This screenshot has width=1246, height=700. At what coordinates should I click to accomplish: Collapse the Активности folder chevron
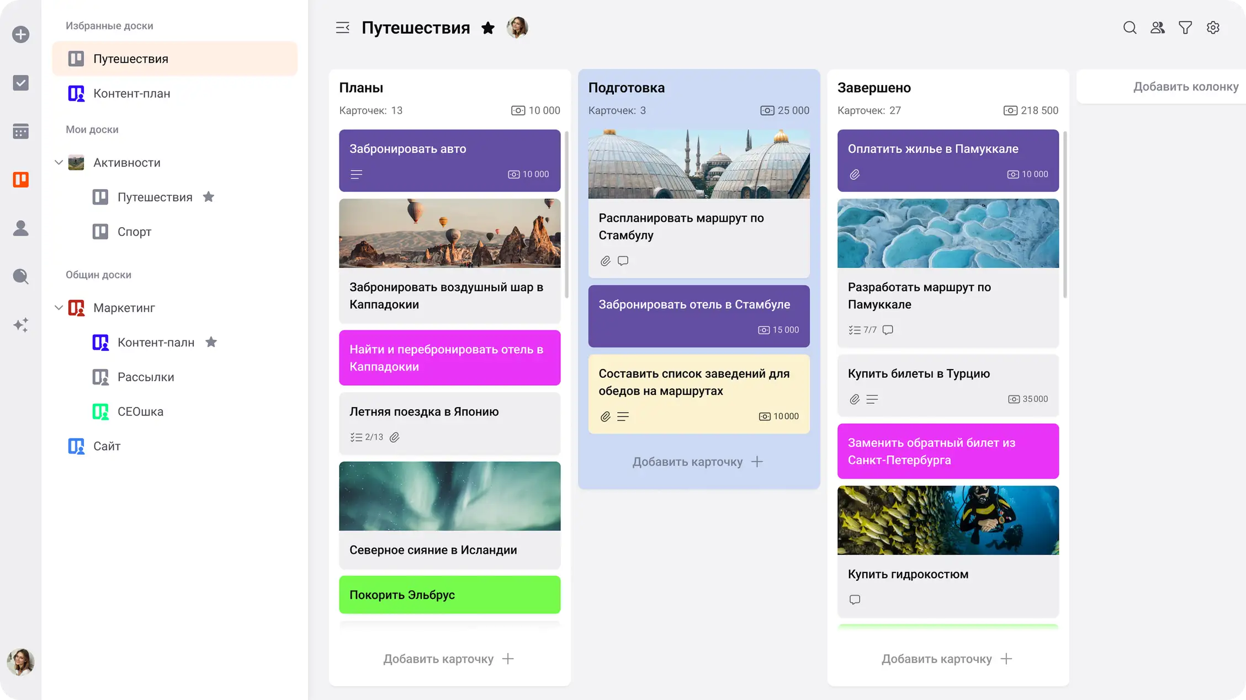59,163
